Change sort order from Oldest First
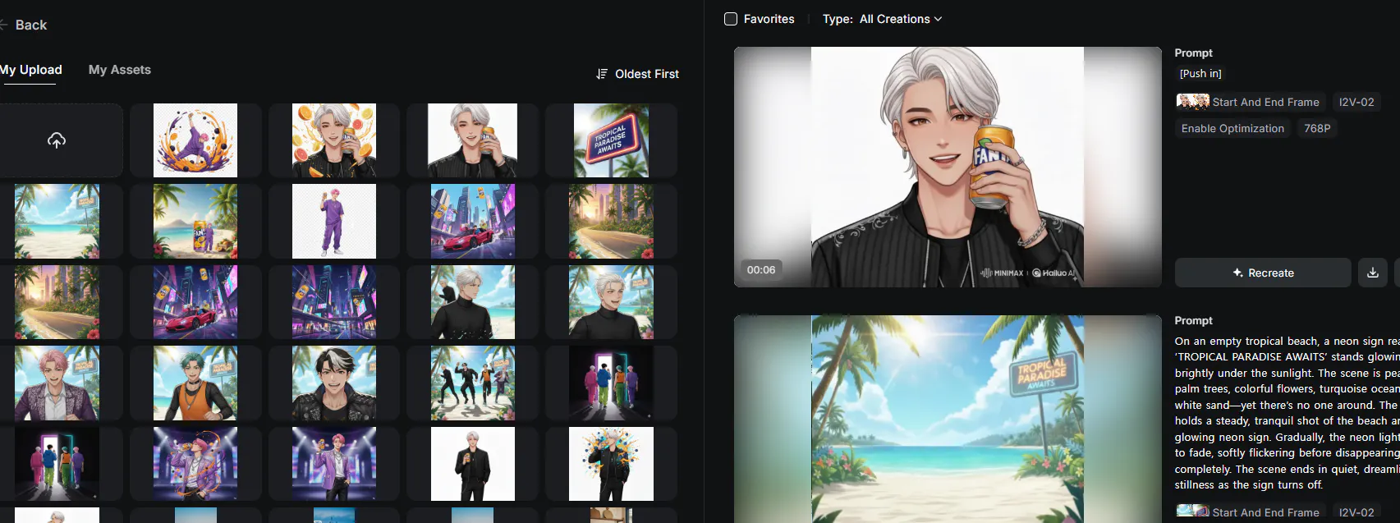The image size is (1400, 523). [638, 74]
